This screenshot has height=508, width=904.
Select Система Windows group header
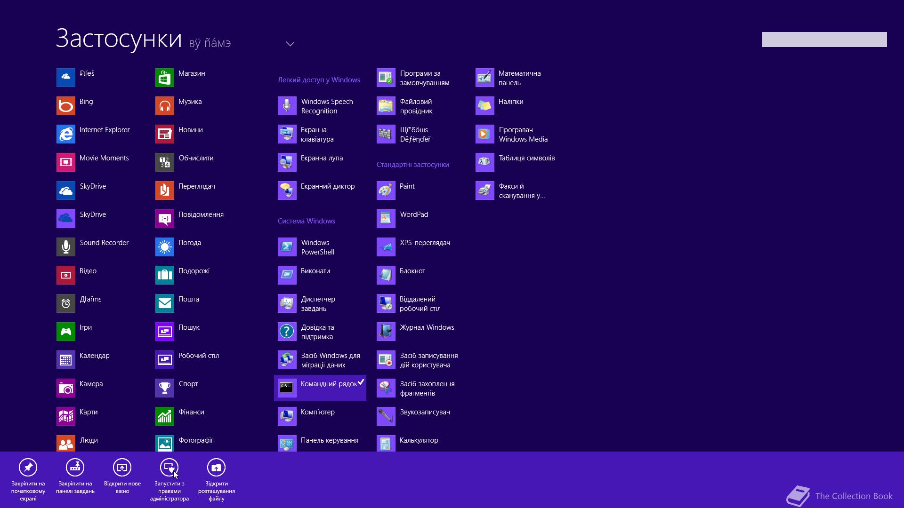pos(307,221)
